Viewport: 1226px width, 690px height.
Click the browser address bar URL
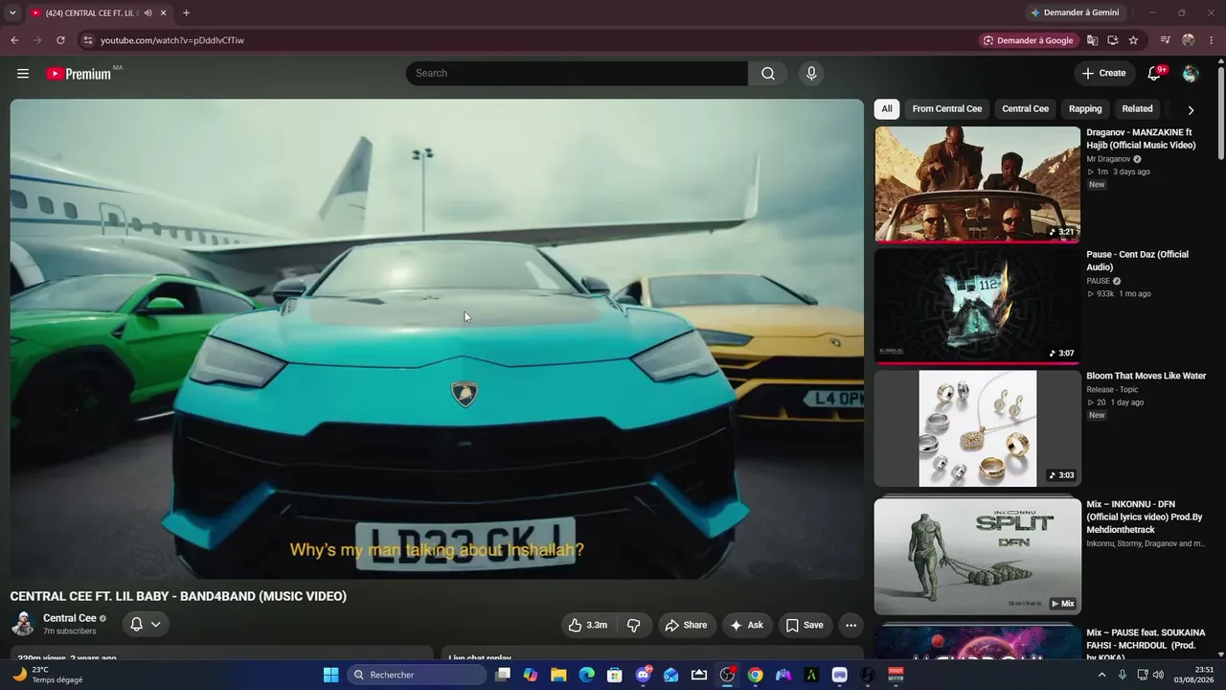(172, 40)
